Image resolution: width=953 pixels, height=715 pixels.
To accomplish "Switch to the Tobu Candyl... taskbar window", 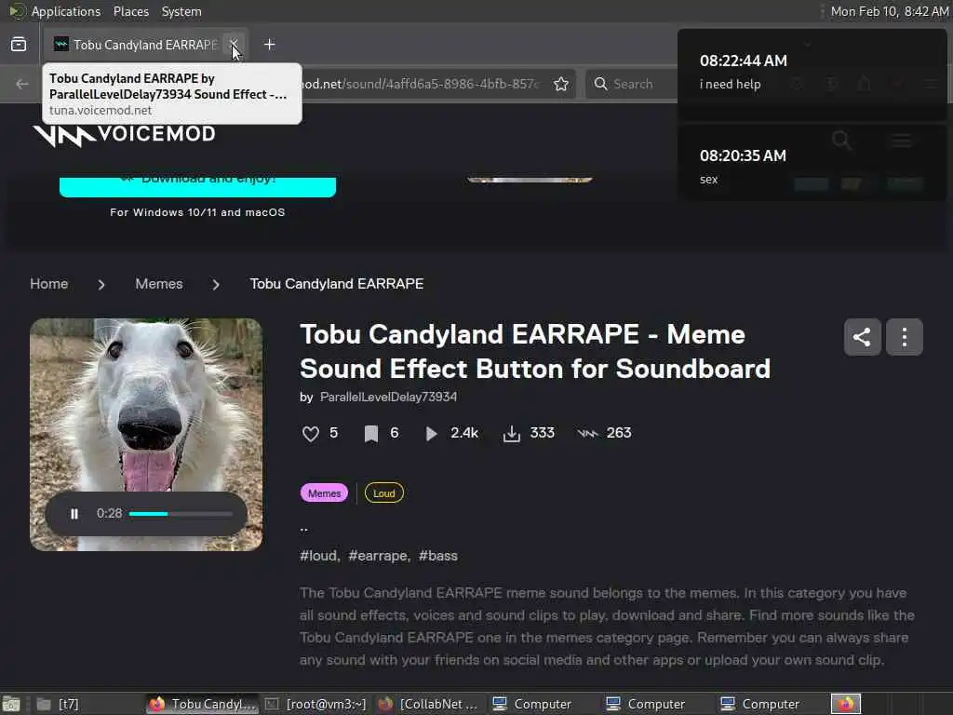I will pos(203,704).
